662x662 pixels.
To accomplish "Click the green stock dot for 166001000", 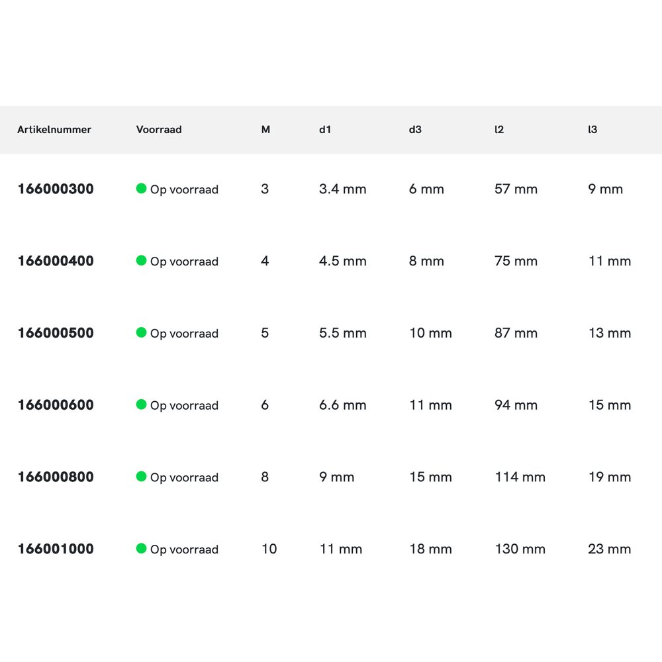I will point(141,548).
